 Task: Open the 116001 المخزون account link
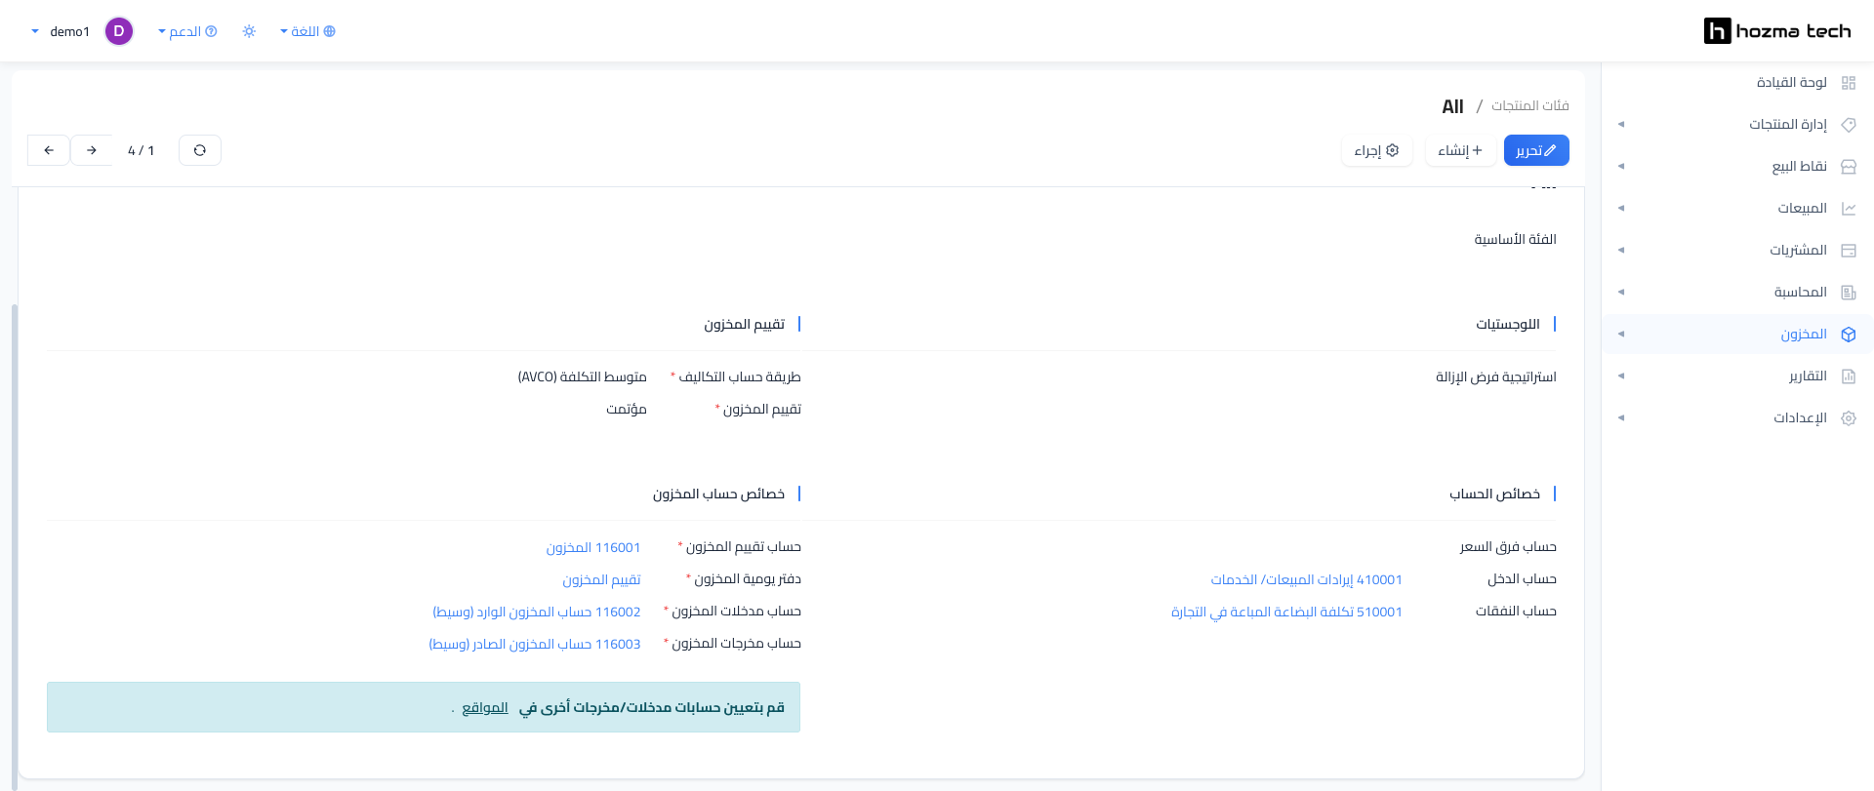point(593,547)
